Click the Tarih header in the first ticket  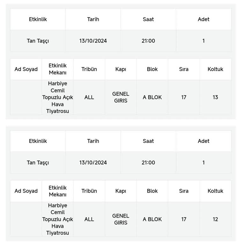click(x=93, y=19)
